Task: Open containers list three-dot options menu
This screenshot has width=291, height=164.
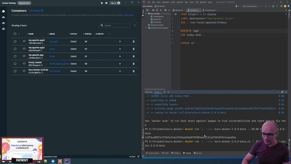Action: 135,26
